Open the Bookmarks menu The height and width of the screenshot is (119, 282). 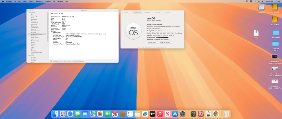click(x=39, y=1)
